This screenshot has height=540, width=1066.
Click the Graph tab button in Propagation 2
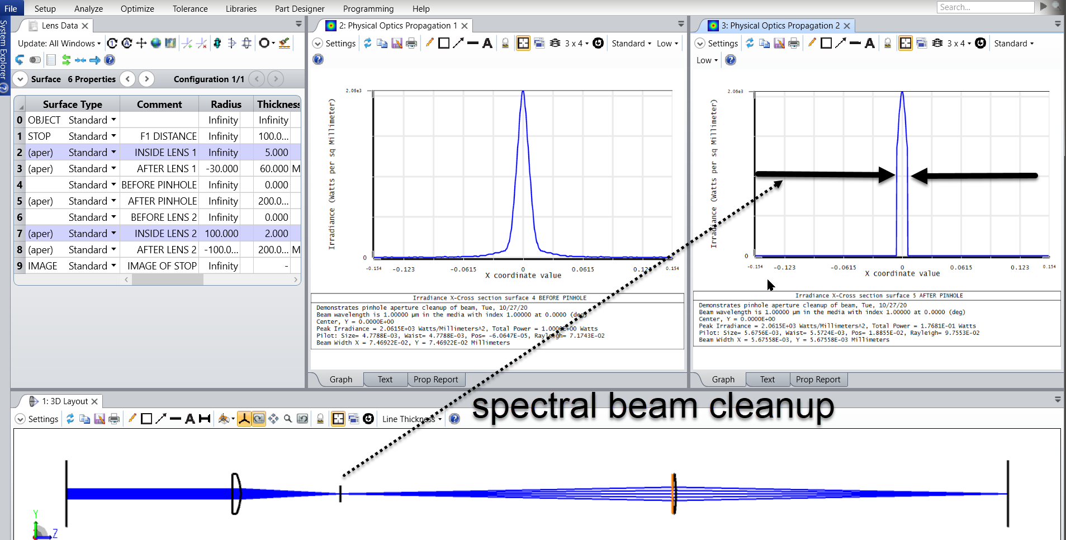(x=723, y=379)
